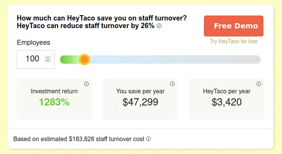Image resolution: width=282 pixels, height=154 pixels.
Task: Select the $47,299 yearly savings figure
Action: tap(140, 102)
